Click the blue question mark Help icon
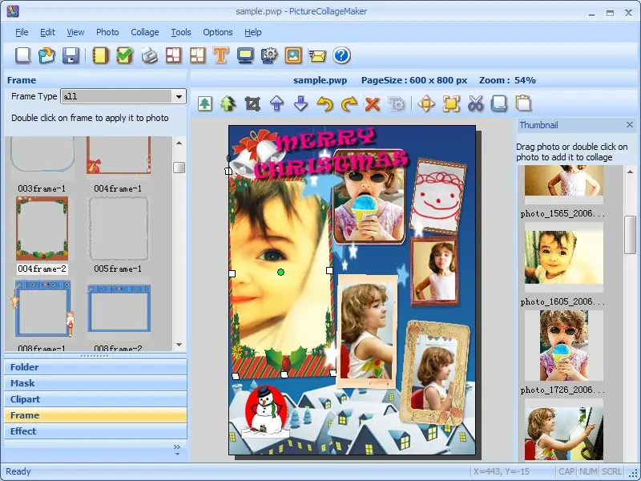Viewport: 641px width, 481px height. 342,55
